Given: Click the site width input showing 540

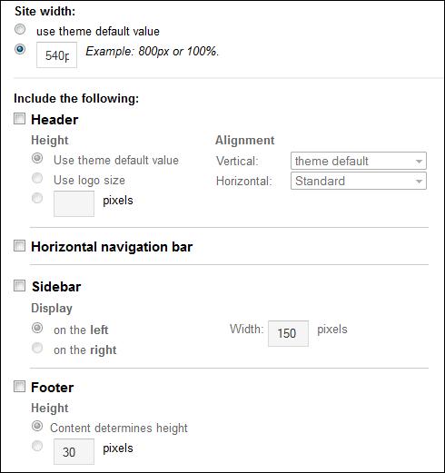Looking at the screenshot, I should (x=56, y=55).
